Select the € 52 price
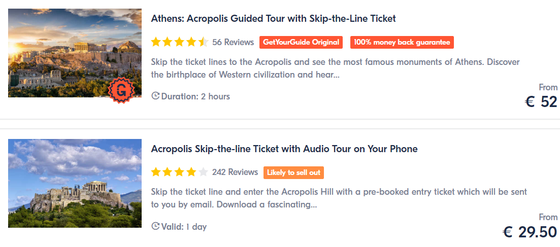The width and height of the screenshot is (560, 247). coord(541,102)
